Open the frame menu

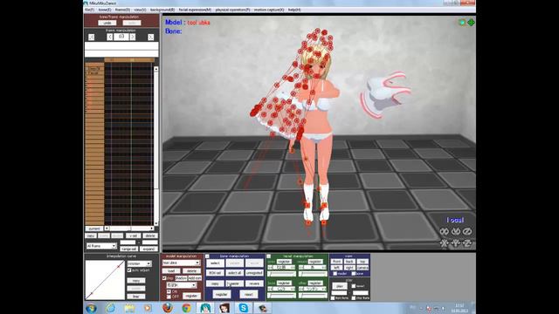pos(122,10)
